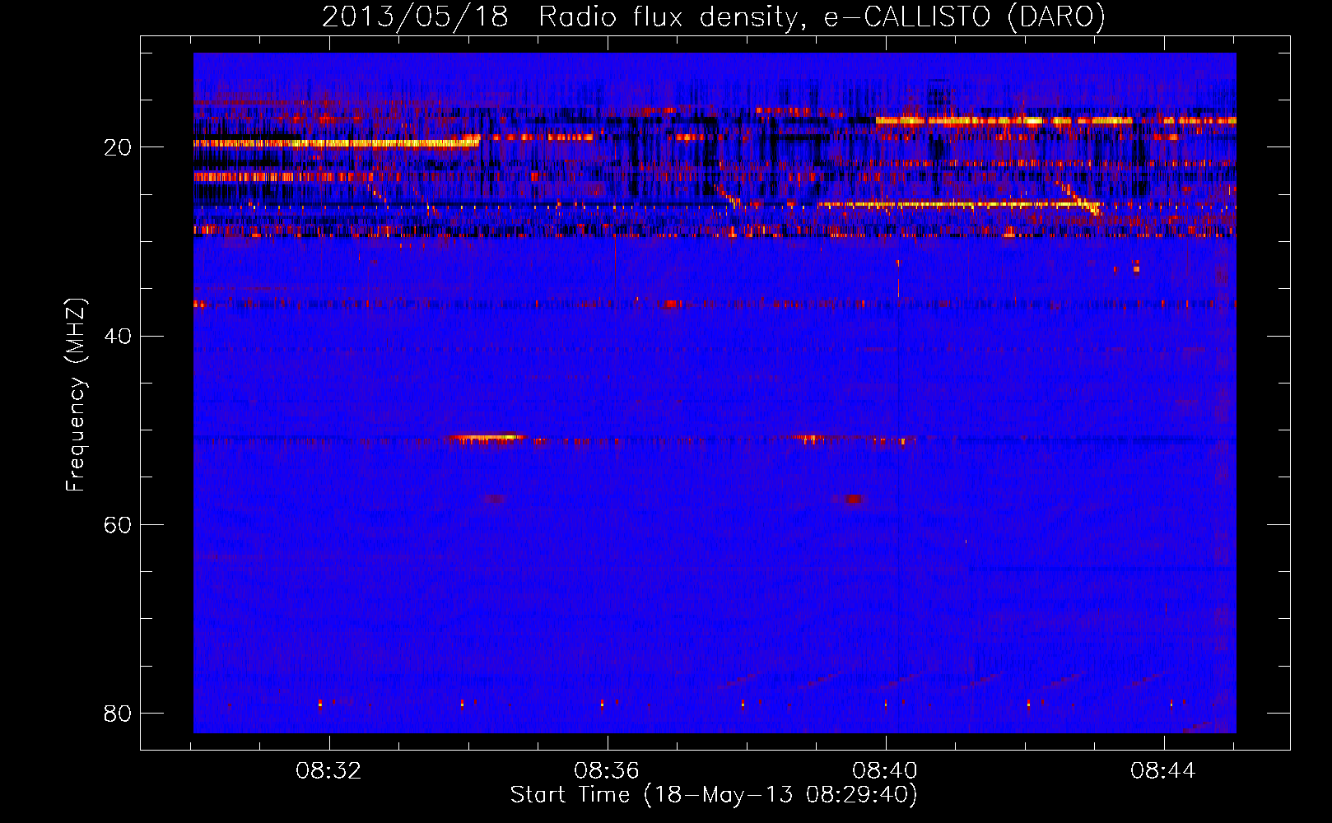Click the 'Frequency (MHZ)' axis label
Screen dimensions: 1332x823
pyautogui.click(x=76, y=395)
